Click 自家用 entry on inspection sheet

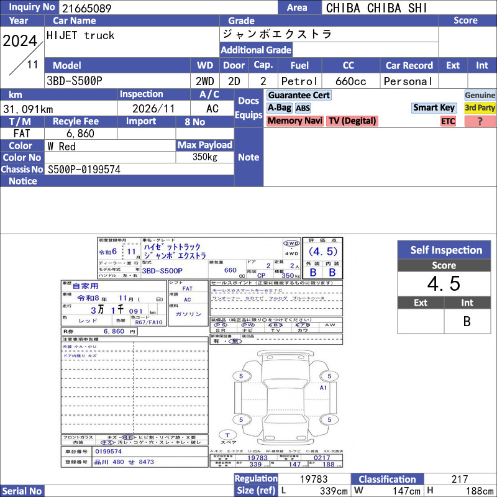86,286
